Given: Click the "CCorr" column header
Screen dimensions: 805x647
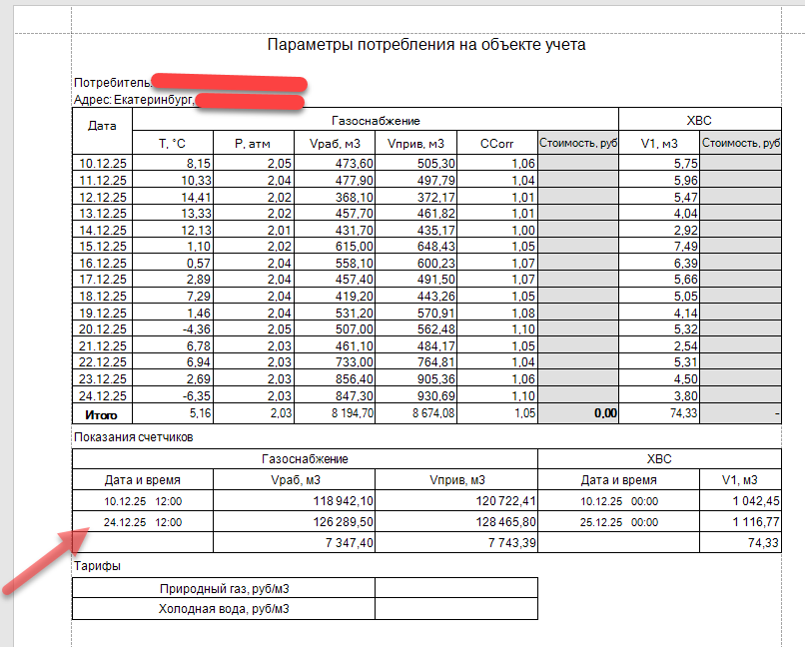Looking at the screenshot, I should click(x=496, y=144).
